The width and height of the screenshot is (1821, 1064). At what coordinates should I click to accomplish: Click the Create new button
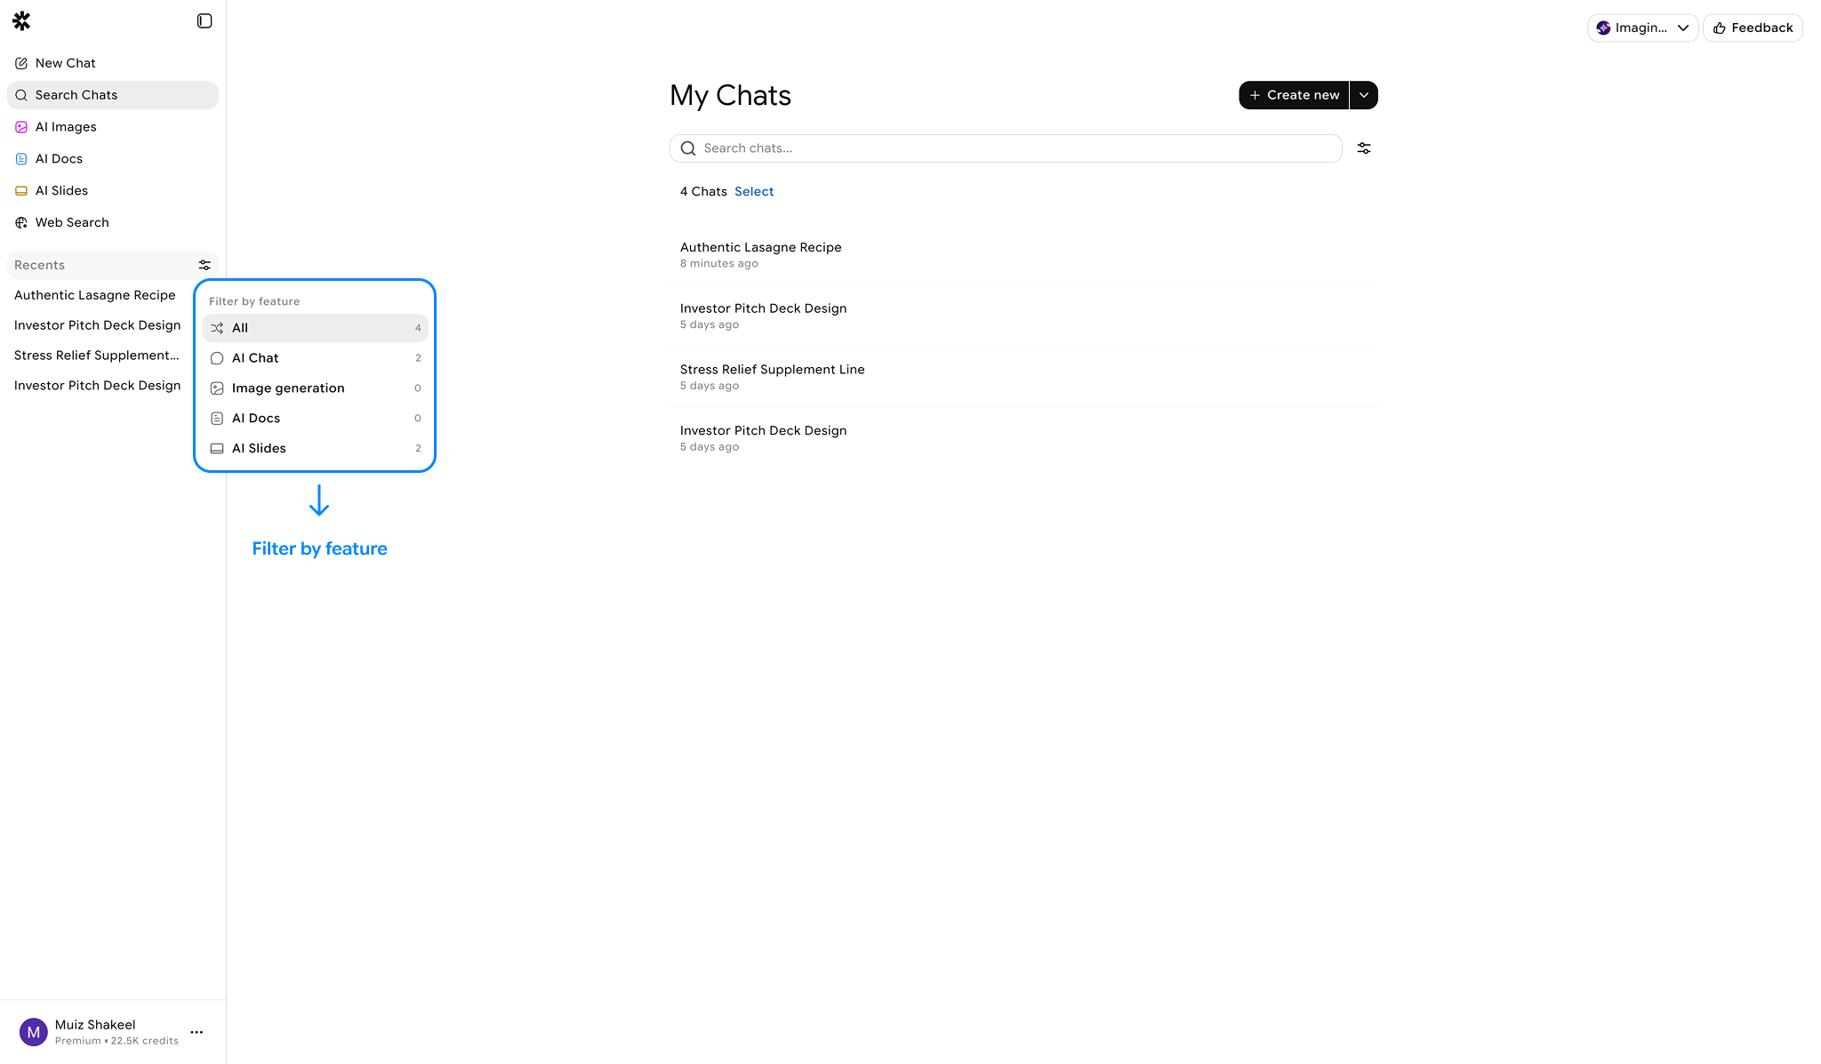[1294, 95]
